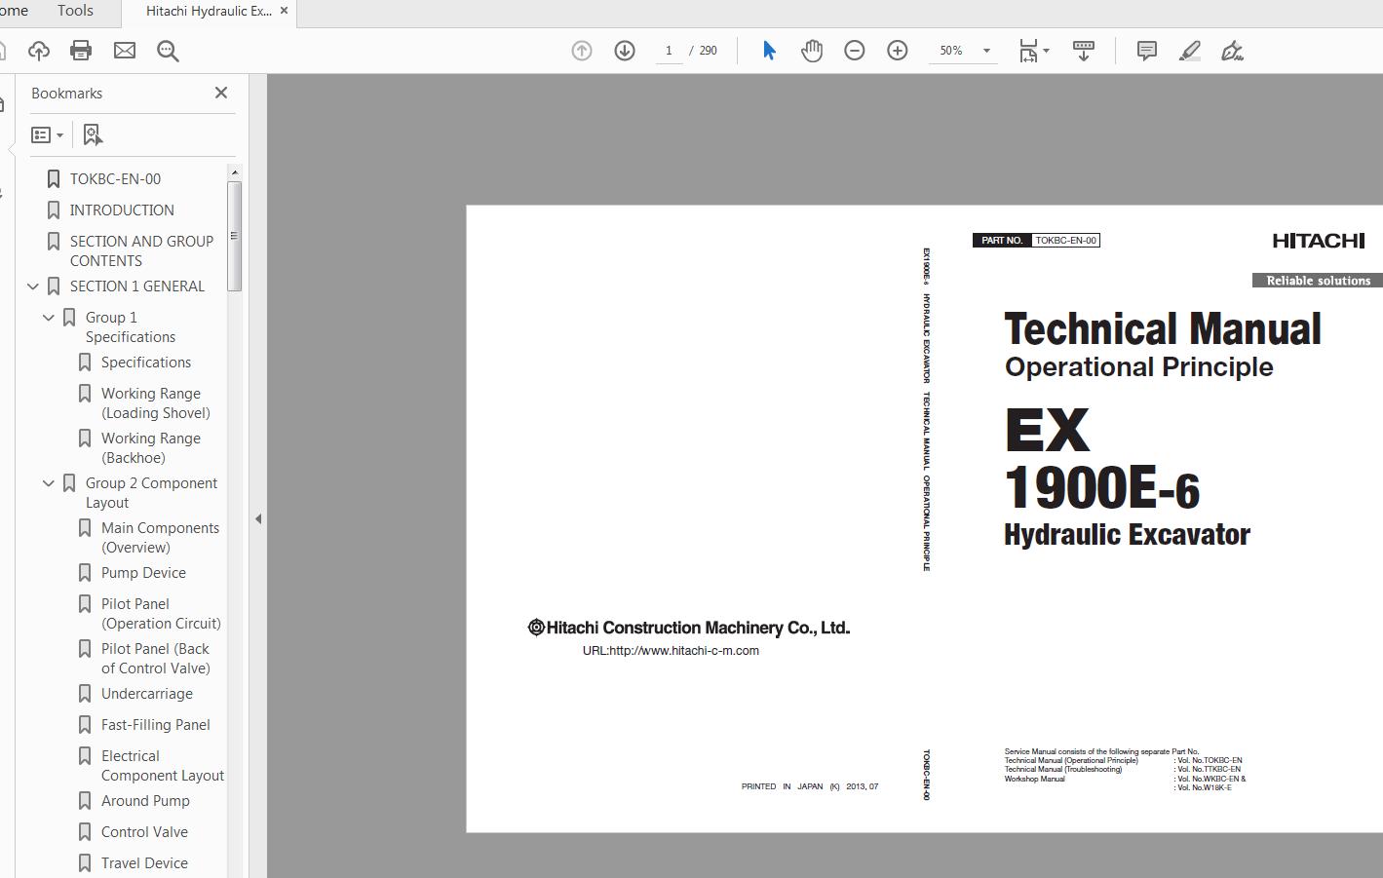Click the zoom out minus icon
1383x878 pixels.
click(x=855, y=51)
